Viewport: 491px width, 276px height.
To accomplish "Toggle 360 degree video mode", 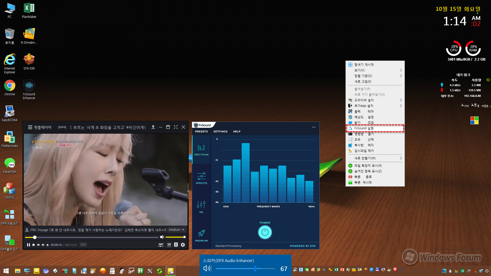I will coord(161,245).
